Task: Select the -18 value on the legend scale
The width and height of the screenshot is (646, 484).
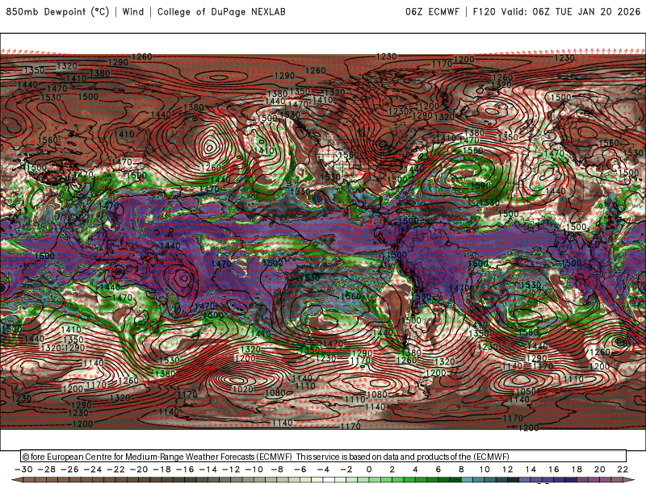Action: (162, 469)
